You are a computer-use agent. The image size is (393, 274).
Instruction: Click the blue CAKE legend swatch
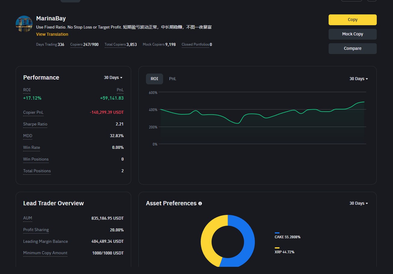277,233
